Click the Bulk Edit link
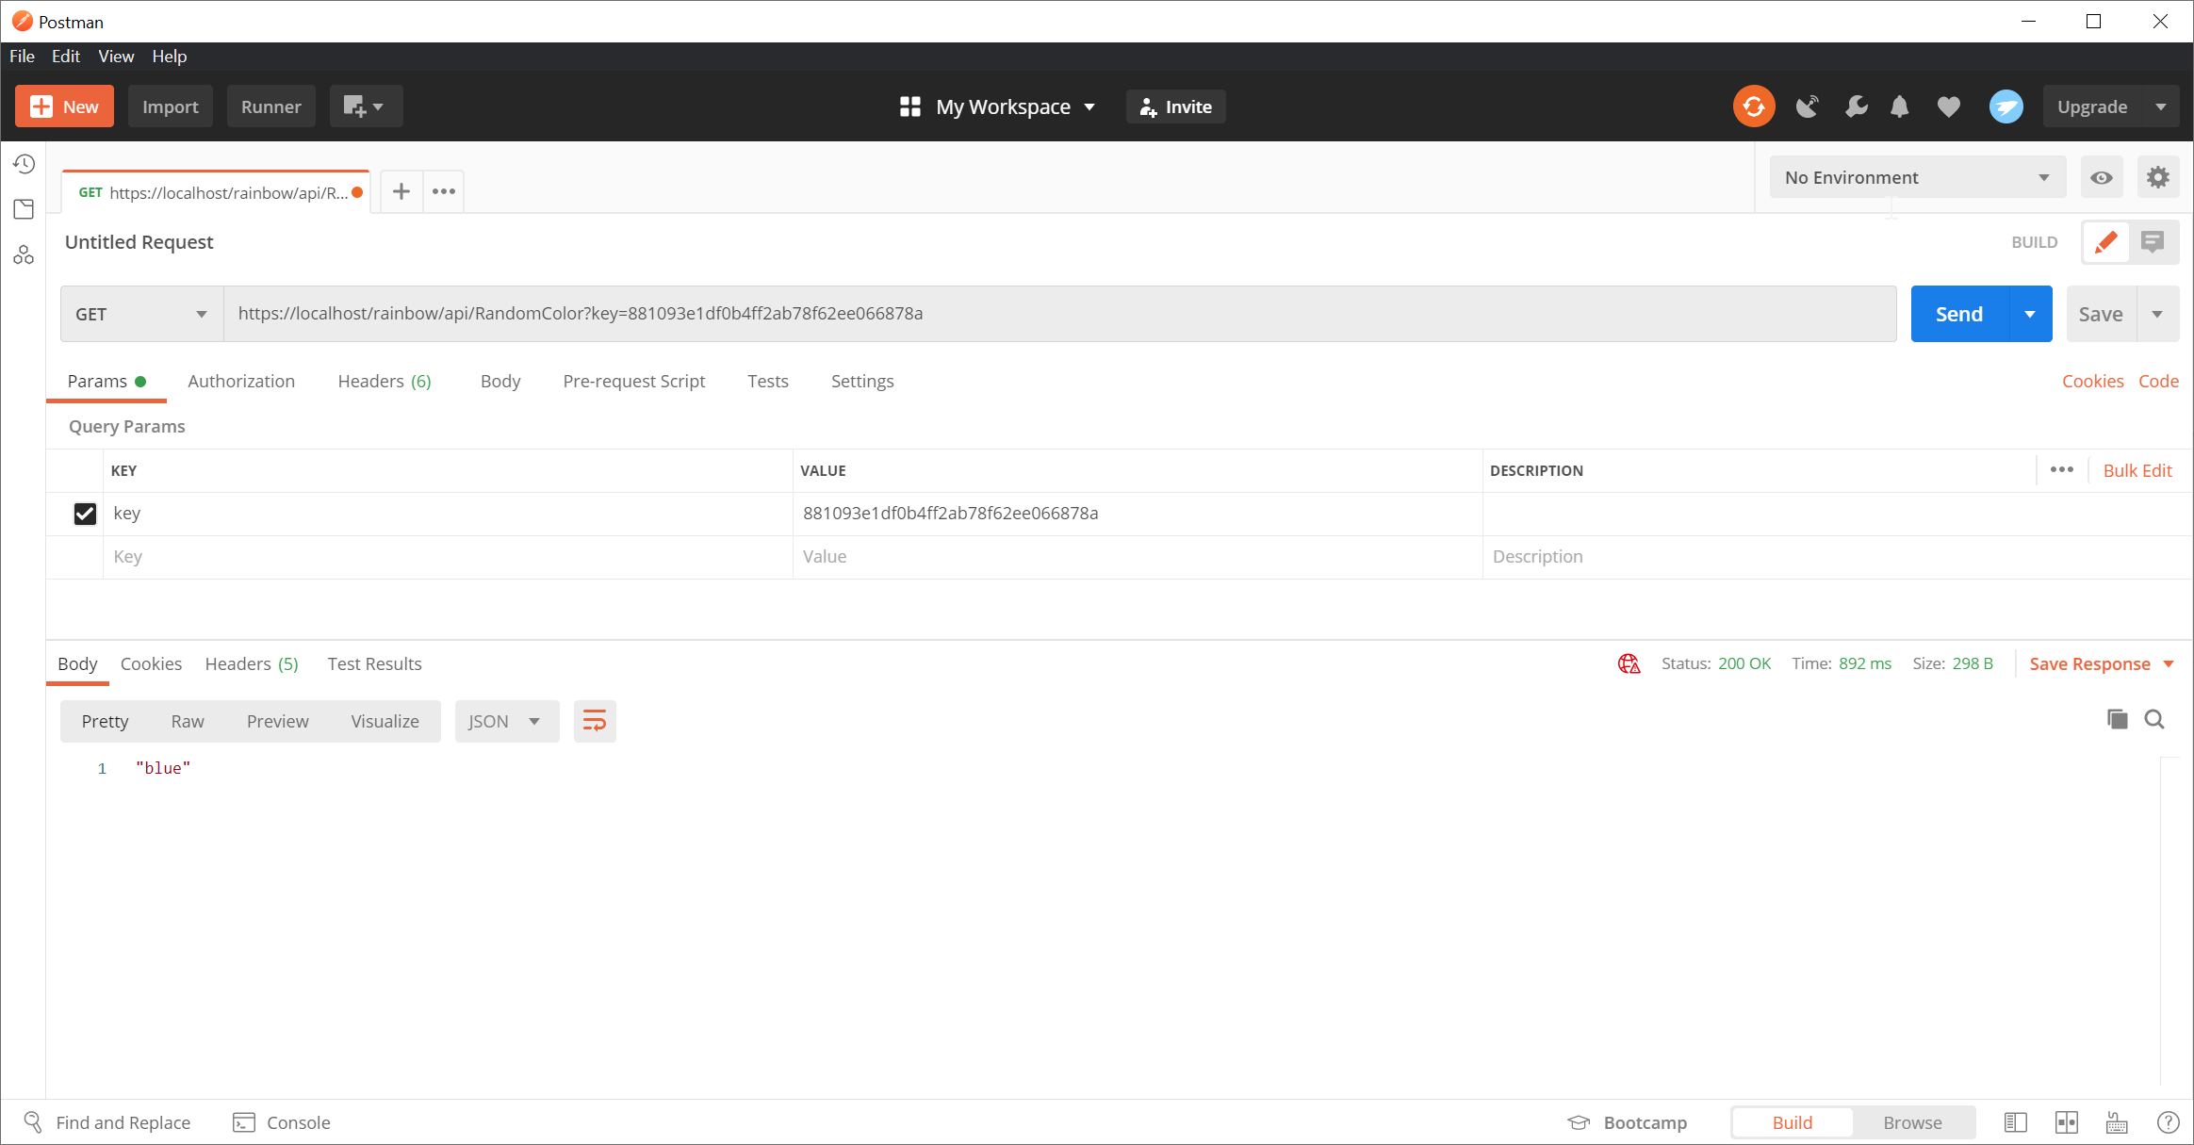Image resolution: width=2194 pixels, height=1145 pixels. pyautogui.click(x=2137, y=470)
